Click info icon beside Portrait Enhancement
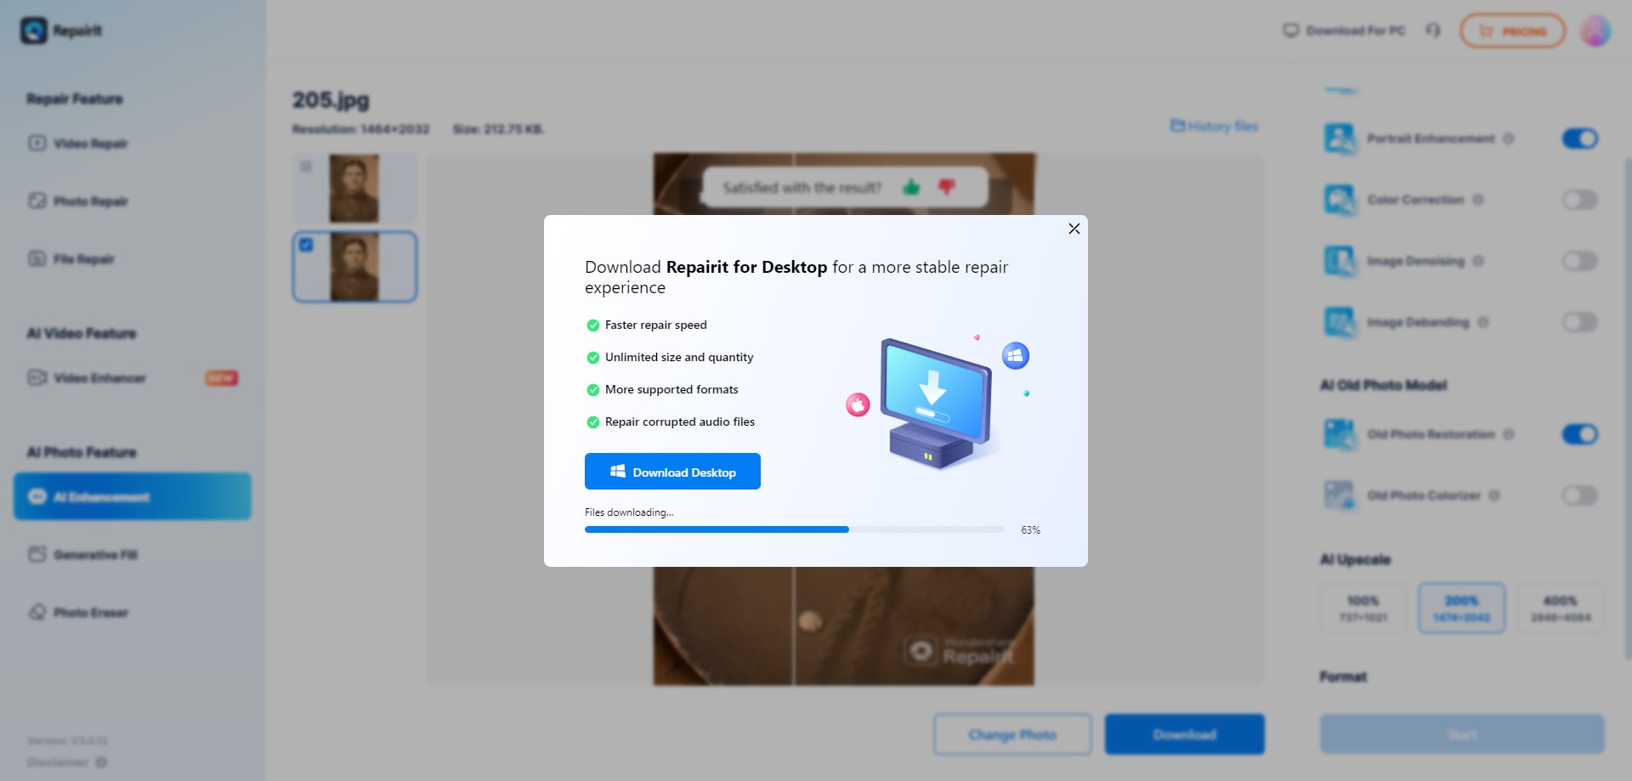 (1509, 139)
